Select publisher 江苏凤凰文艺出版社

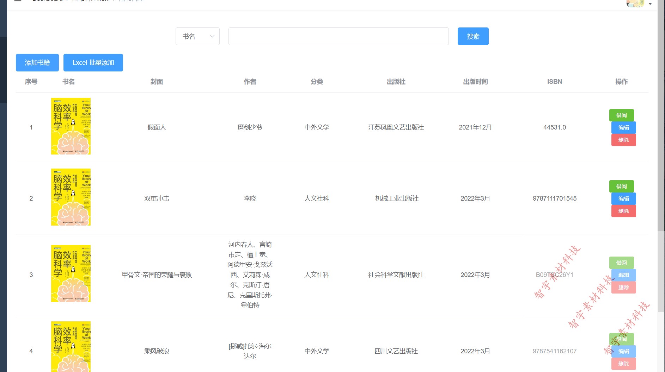tap(396, 127)
